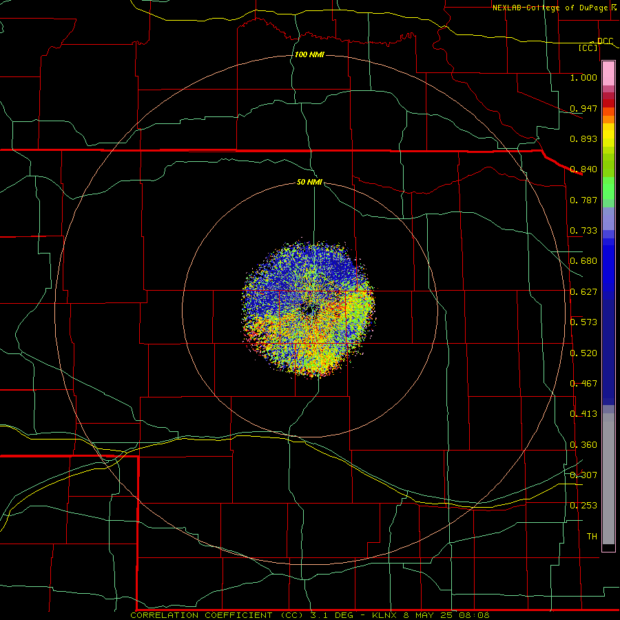
Task: Pick the lavender segment of the color bar
Action: click(608, 219)
